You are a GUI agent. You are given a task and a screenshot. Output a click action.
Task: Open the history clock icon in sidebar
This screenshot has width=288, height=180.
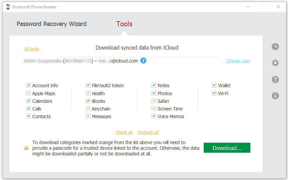[275, 47]
